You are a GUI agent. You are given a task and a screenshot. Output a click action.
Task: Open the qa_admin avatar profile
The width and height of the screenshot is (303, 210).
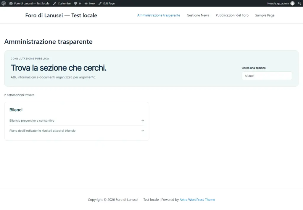[292, 3]
